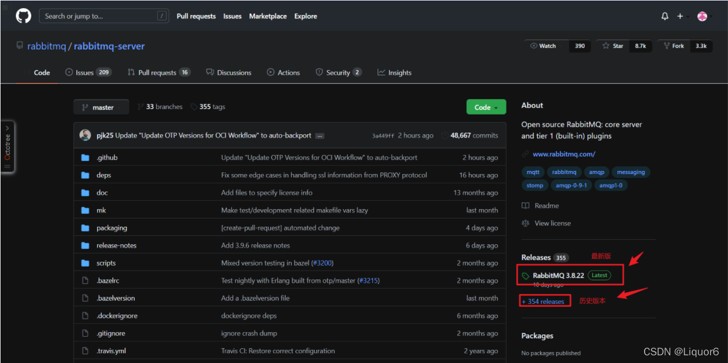
Task: Open the Readme link
Action: (x=541, y=205)
